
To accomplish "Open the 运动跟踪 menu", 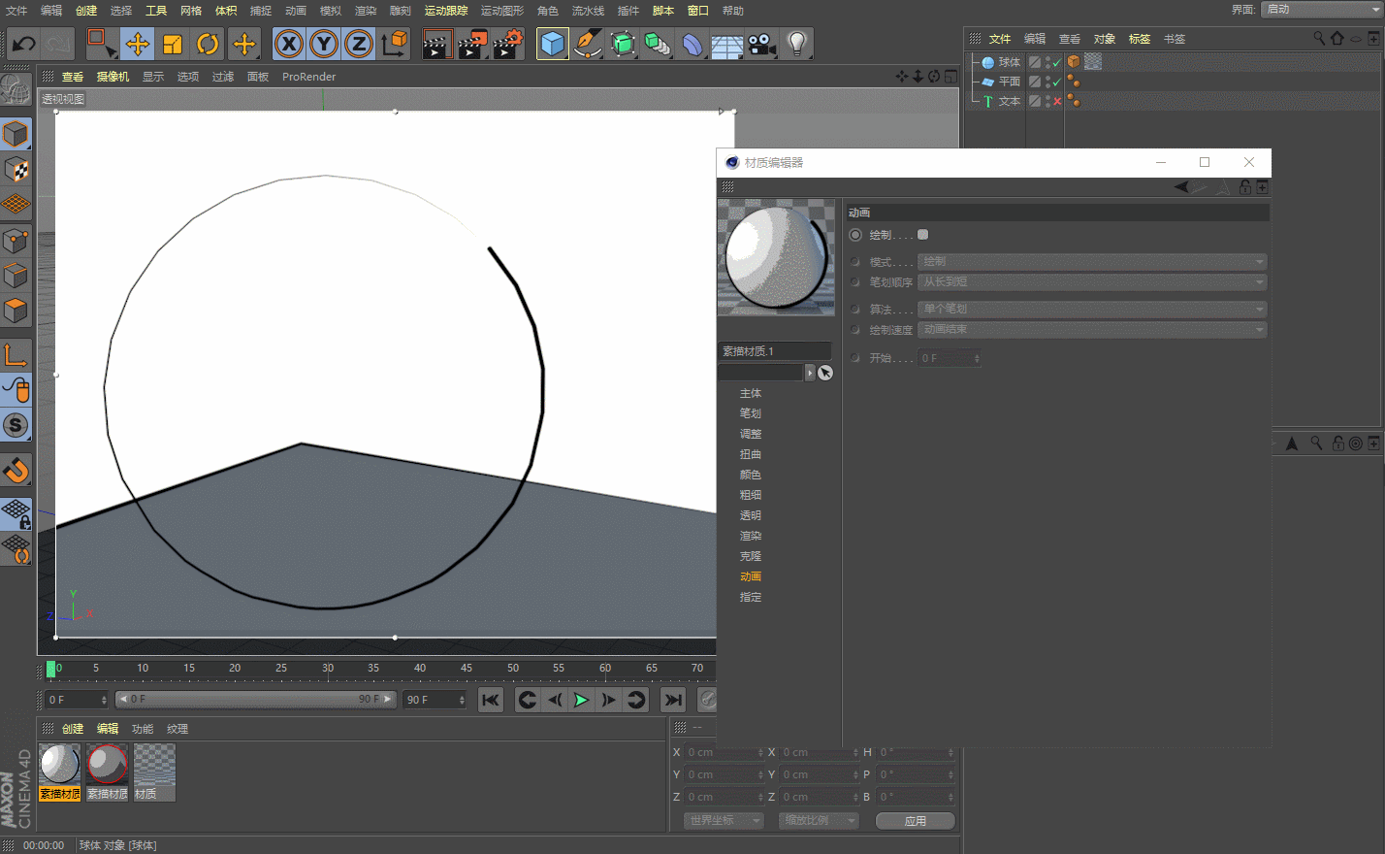I will tap(445, 11).
